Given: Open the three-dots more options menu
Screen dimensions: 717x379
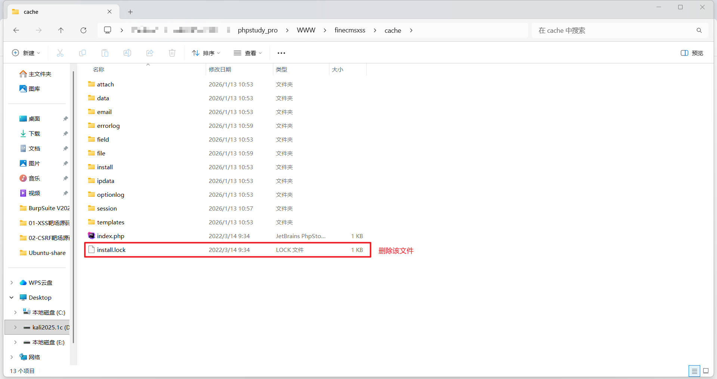Looking at the screenshot, I should coord(281,53).
